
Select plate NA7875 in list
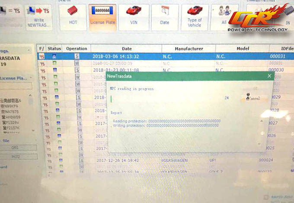(x=10, y=111)
